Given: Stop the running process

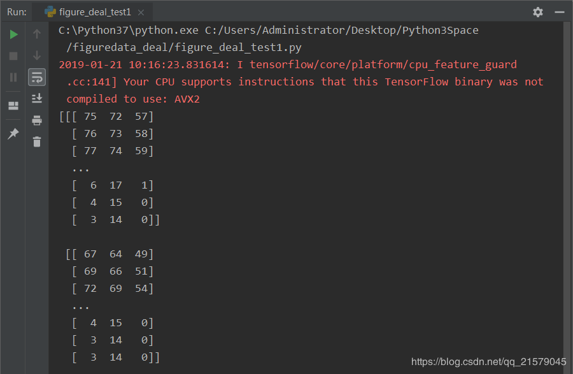Looking at the screenshot, I should 13,56.
